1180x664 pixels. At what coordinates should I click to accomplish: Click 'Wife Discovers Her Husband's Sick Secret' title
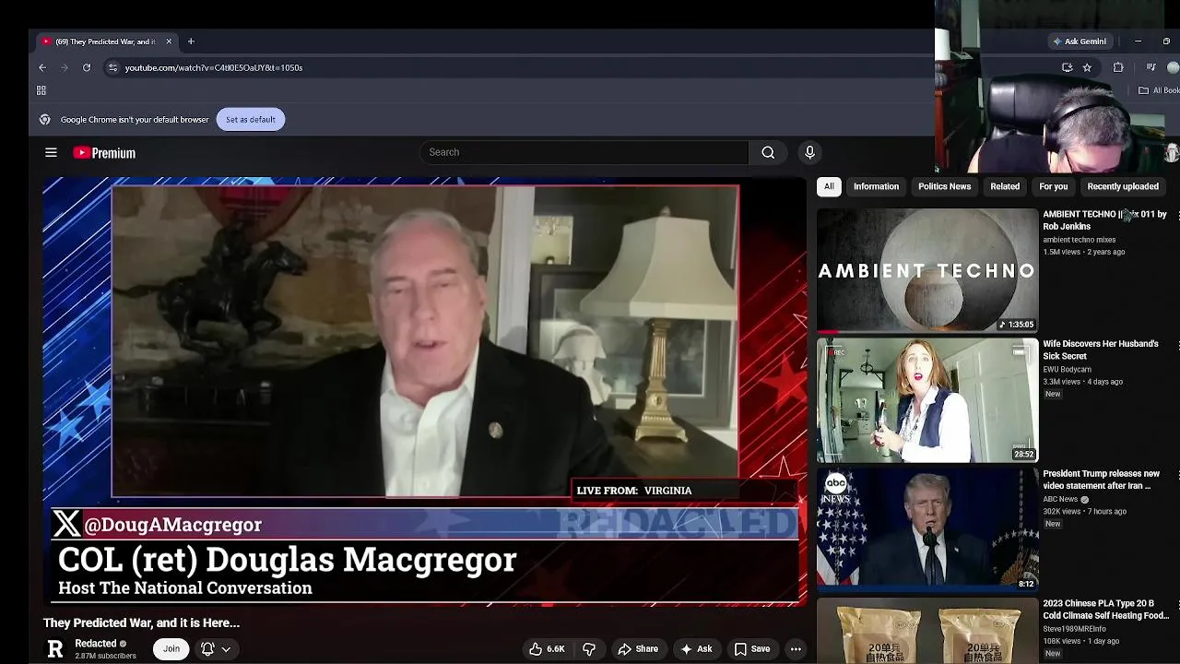coord(1101,350)
